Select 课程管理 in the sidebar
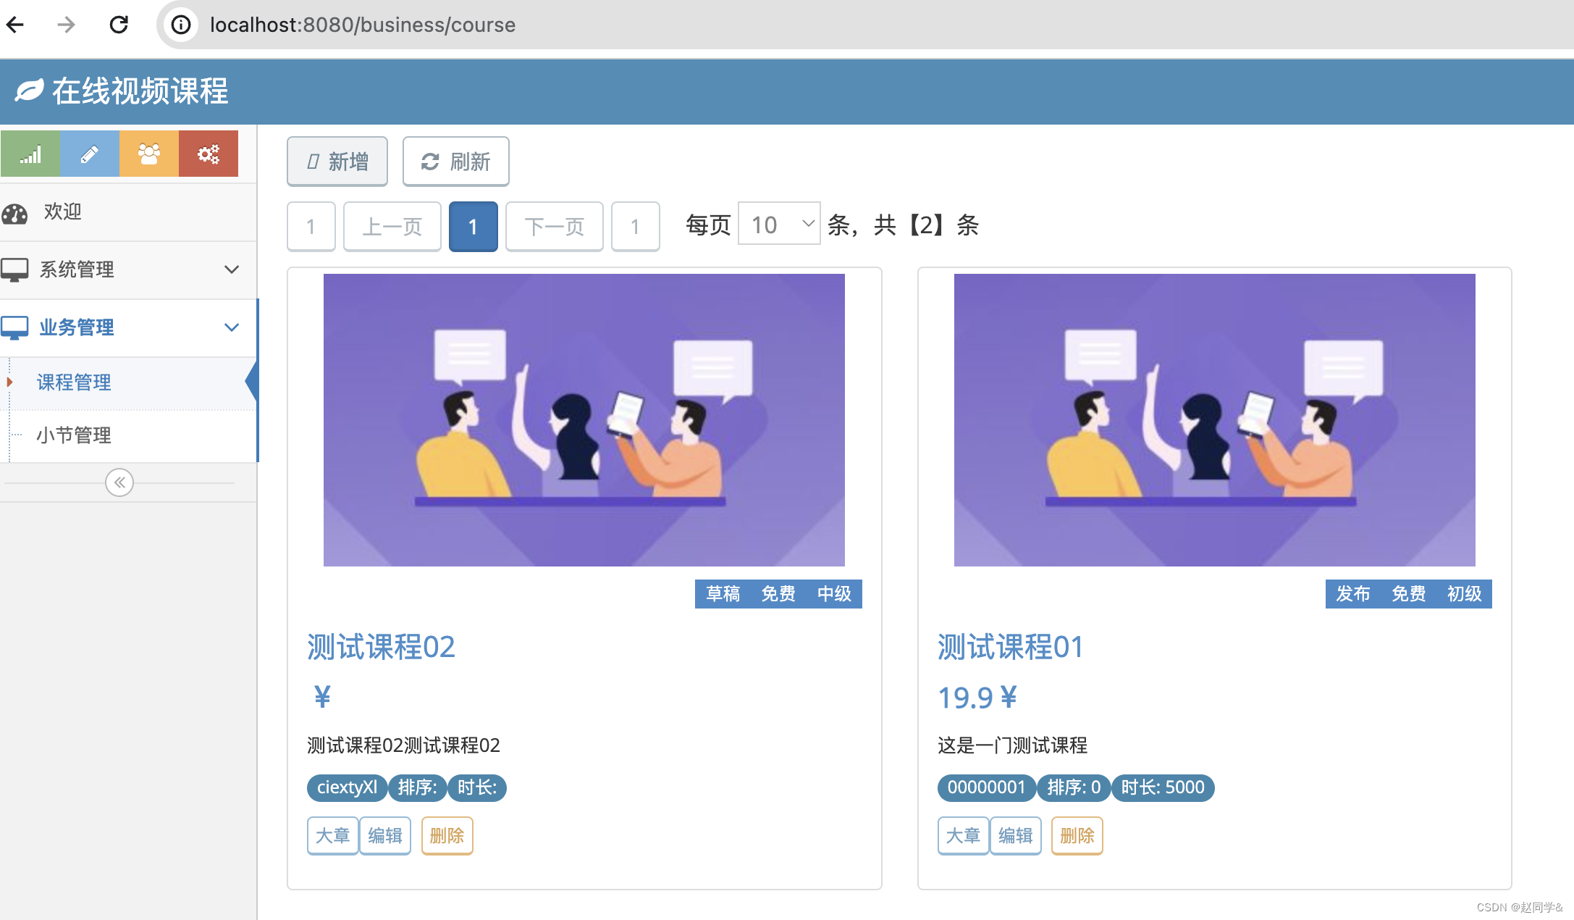This screenshot has width=1574, height=920. click(x=74, y=382)
